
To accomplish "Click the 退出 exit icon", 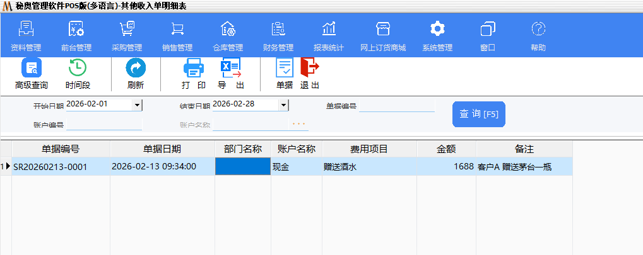I will [x=309, y=74].
